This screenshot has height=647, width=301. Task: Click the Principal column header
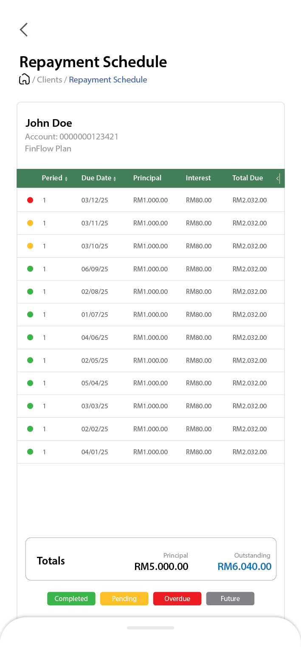point(147,178)
